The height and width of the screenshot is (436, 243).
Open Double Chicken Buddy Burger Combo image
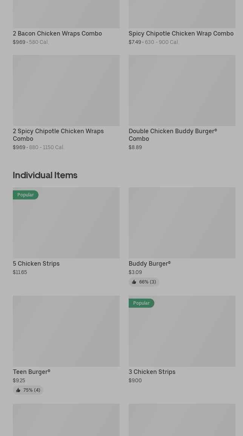[182, 90]
